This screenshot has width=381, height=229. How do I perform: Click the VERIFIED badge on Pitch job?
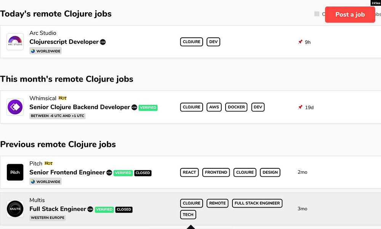(x=123, y=173)
